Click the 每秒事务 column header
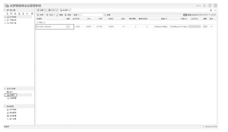The width and height of the screenshot is (228, 132). tap(133, 19)
